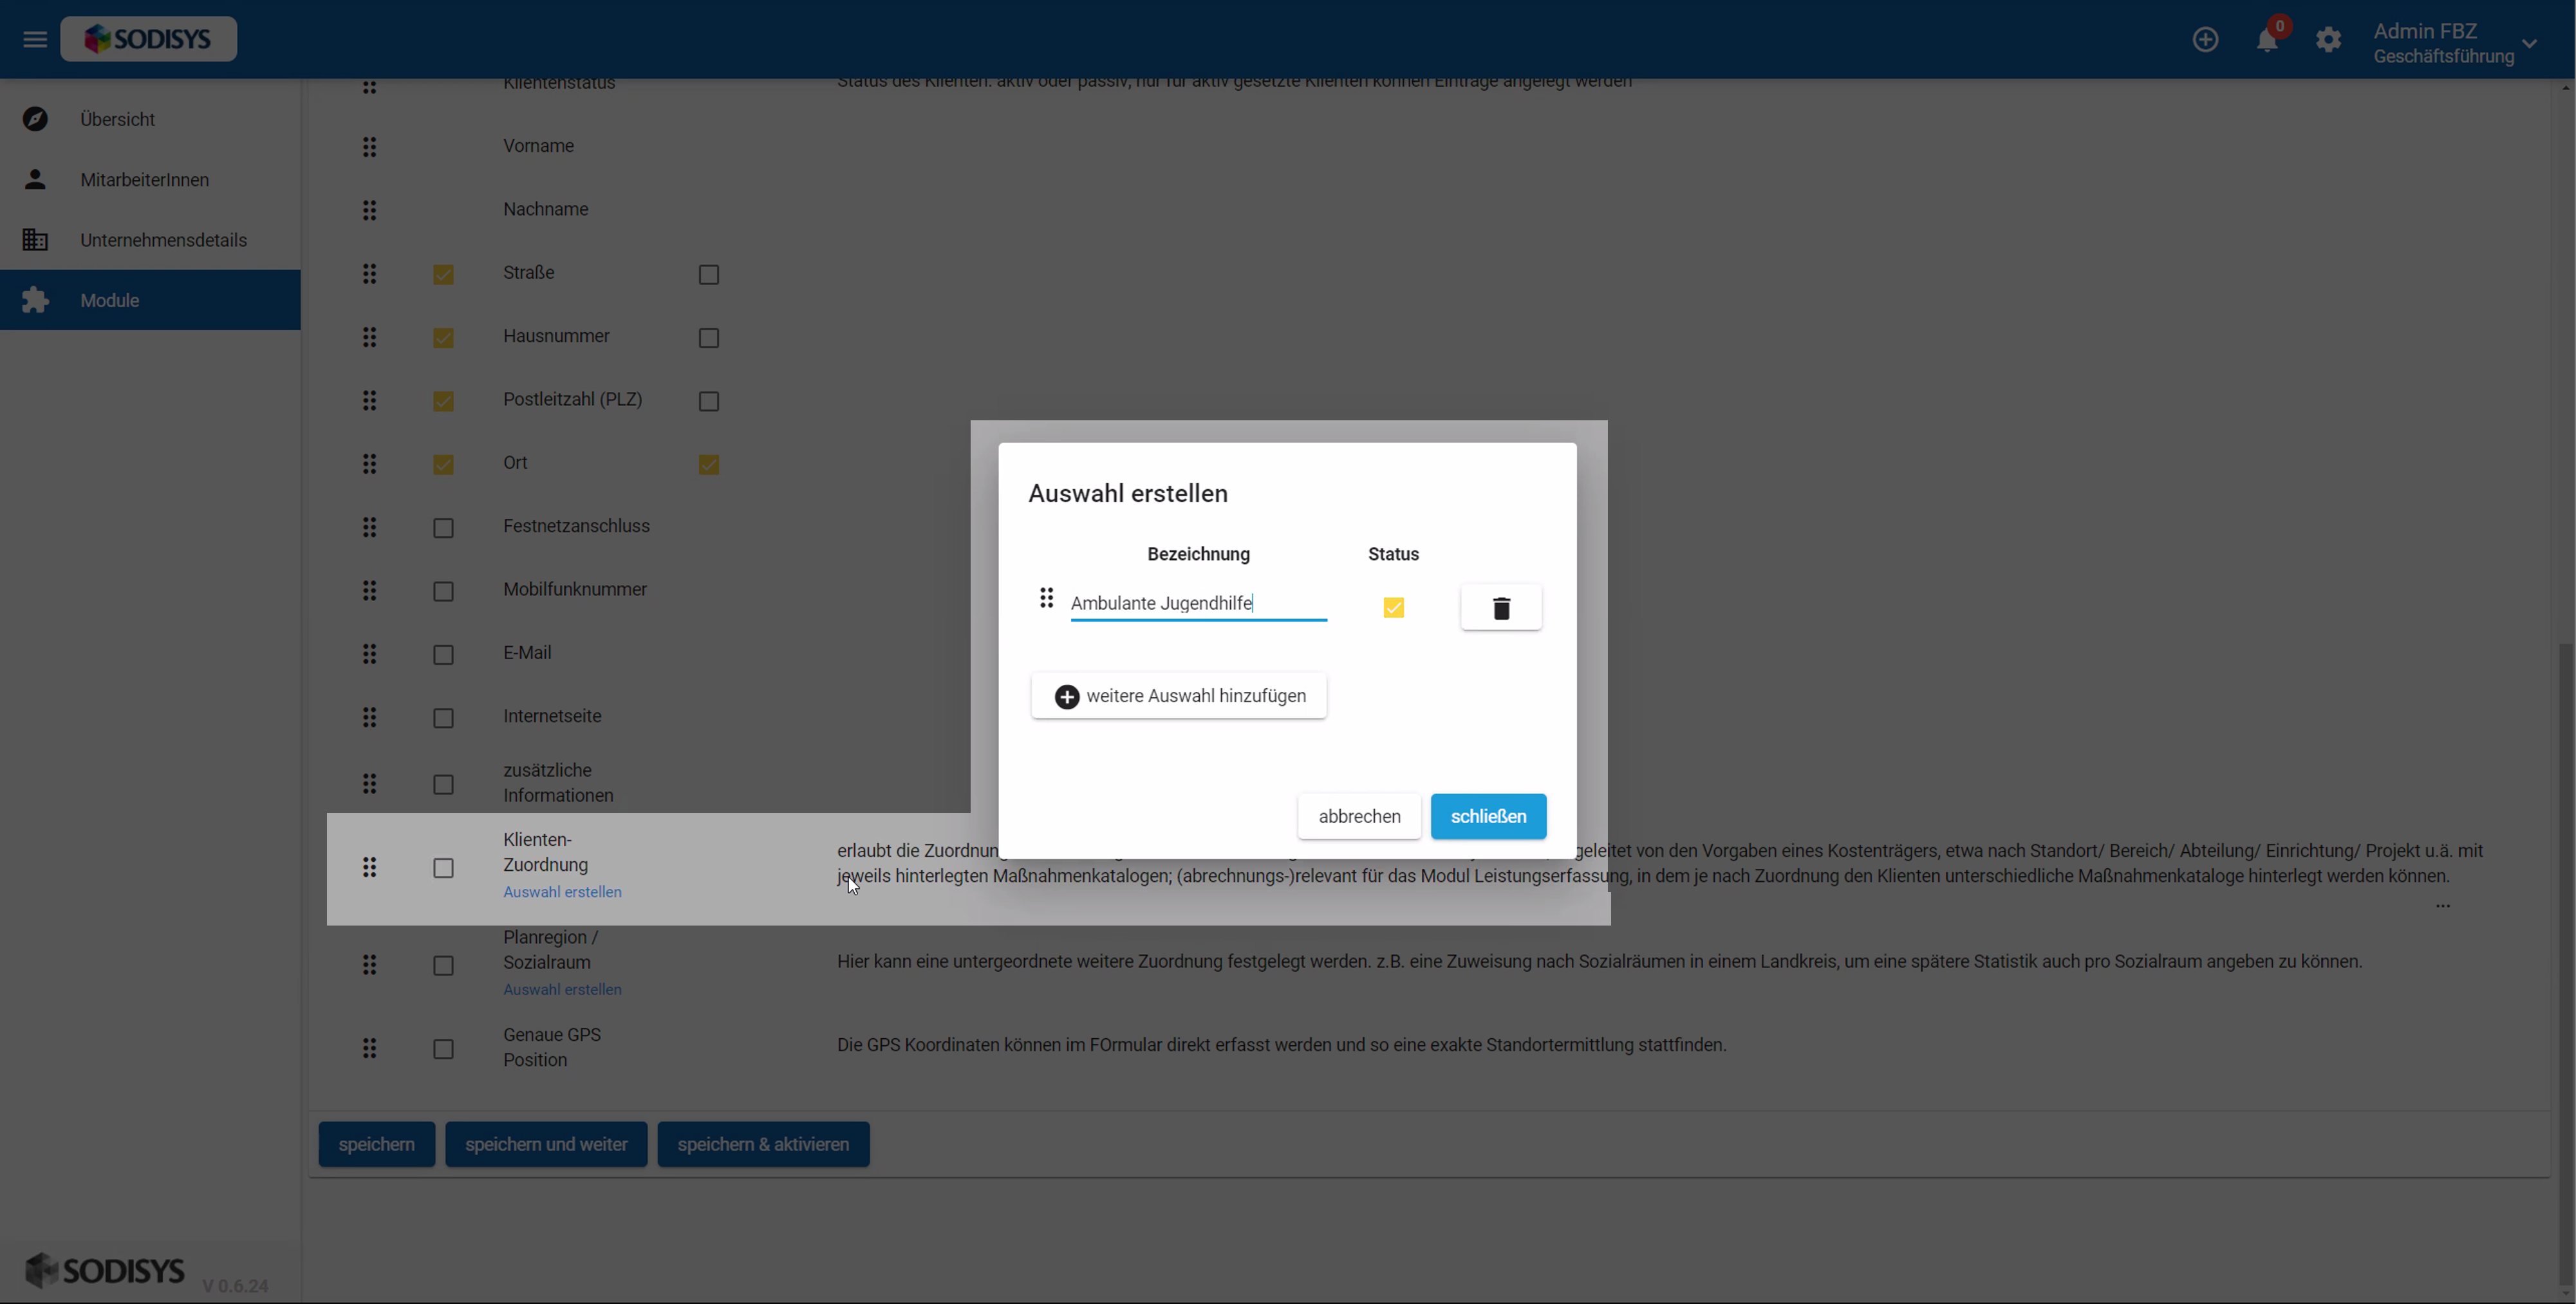Viewport: 2576px width, 1304px height.
Task: Grab the drag handle of the E-Mail row
Action: [x=369, y=654]
